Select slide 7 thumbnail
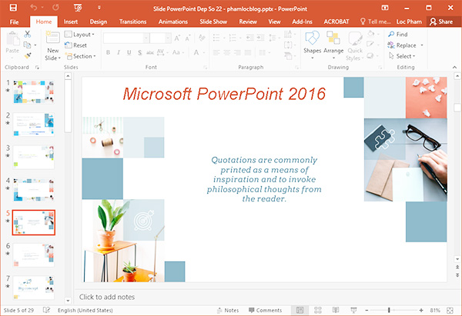The width and height of the screenshot is (462, 316). click(x=34, y=288)
